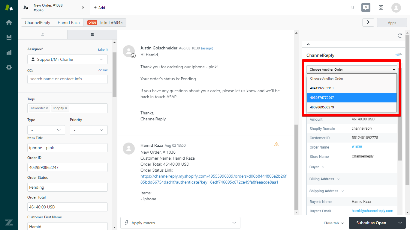
Task: Add a new ticket tab
Action: (99, 7)
